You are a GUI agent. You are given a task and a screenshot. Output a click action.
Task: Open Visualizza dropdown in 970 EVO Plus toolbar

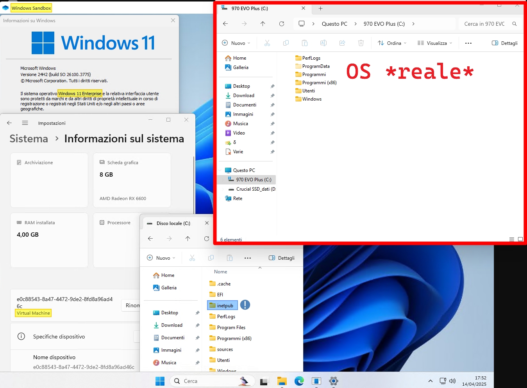(x=435, y=43)
